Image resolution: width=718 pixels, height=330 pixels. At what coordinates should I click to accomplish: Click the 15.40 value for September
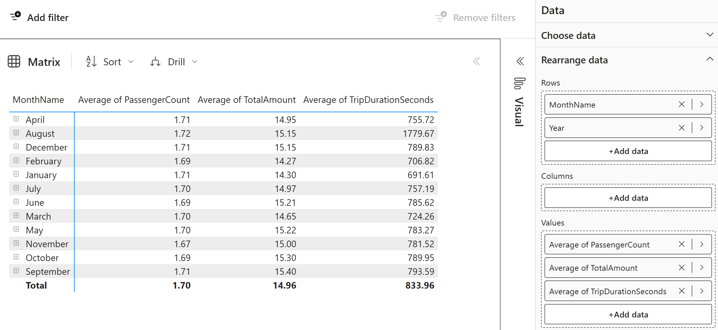click(286, 272)
